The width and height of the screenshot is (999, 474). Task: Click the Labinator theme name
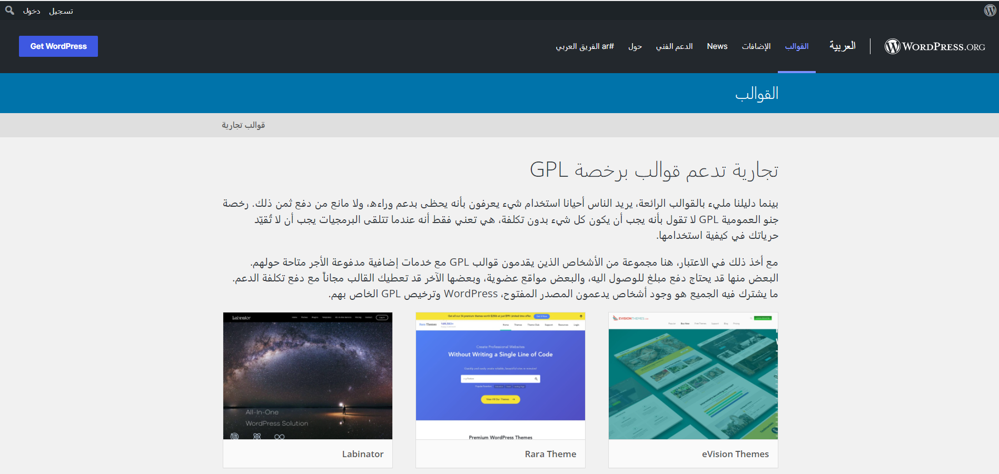pos(363,454)
